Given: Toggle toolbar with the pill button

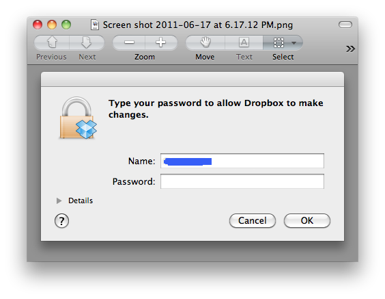Looking at the screenshot, I should point(345,25).
